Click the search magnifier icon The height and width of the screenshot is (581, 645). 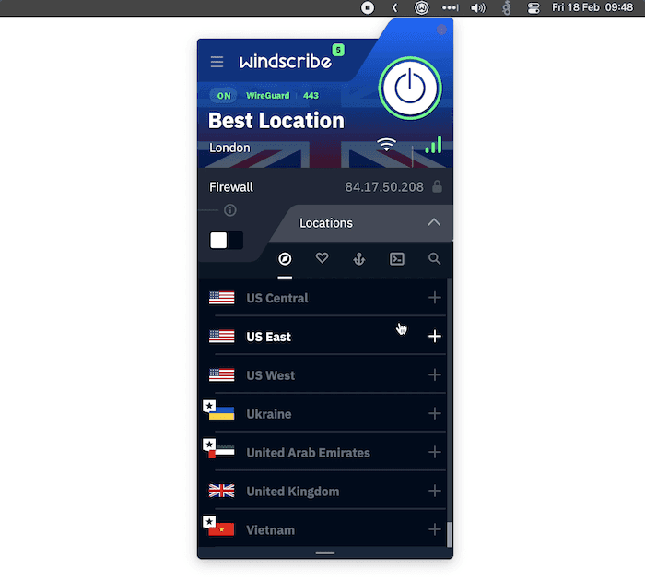pyautogui.click(x=434, y=259)
